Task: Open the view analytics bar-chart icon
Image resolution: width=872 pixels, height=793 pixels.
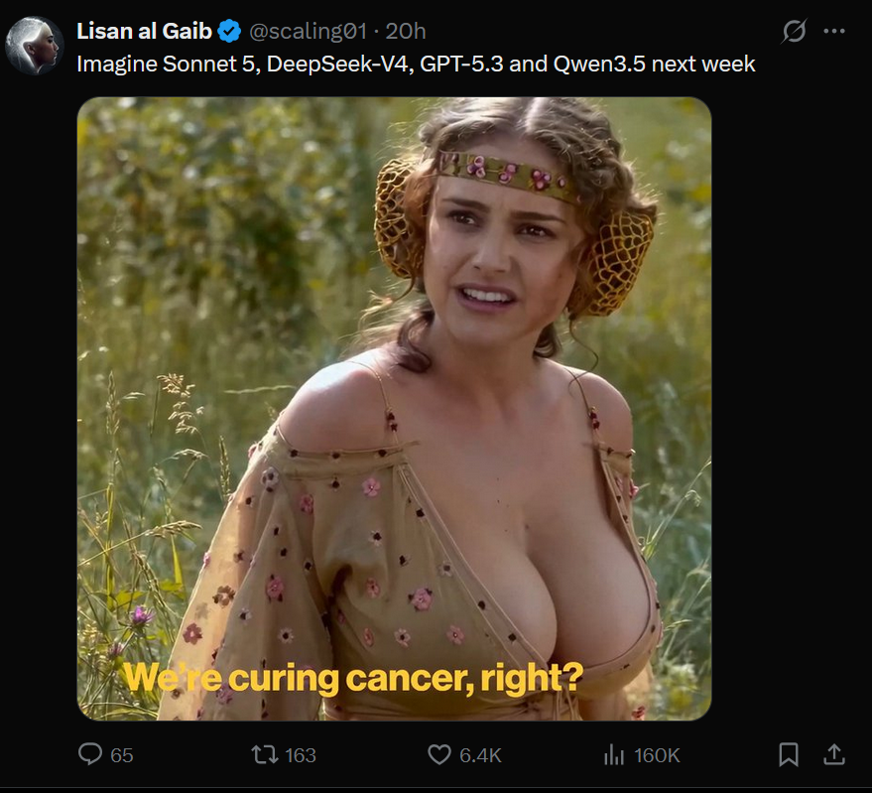Action: point(614,755)
